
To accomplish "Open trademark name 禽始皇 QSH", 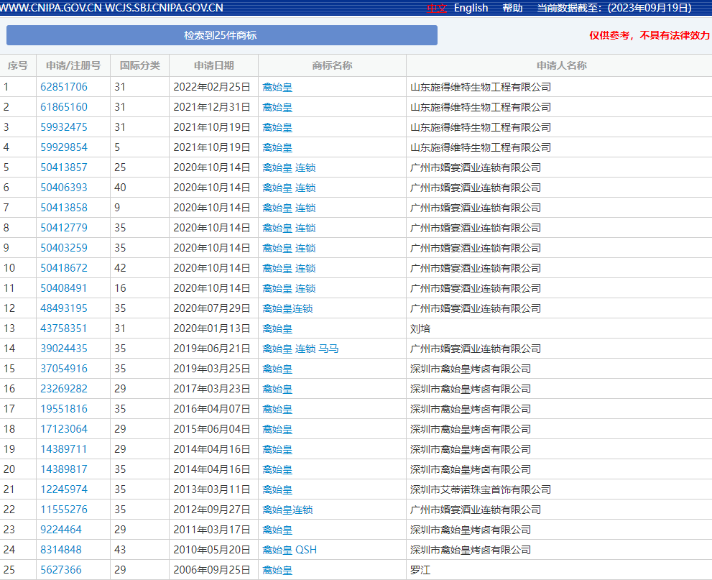I will click(x=290, y=550).
